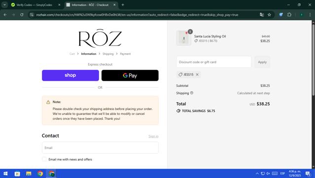Open the Shipping help question icon
This screenshot has height=178, width=315.
[192, 93]
